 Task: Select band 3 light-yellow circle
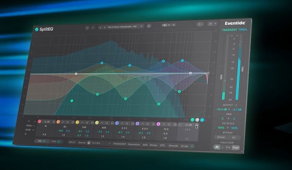pos(97,123)
